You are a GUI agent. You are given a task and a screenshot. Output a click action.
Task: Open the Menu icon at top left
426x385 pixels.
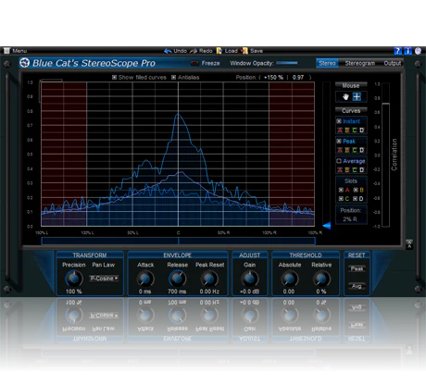(x=6, y=51)
